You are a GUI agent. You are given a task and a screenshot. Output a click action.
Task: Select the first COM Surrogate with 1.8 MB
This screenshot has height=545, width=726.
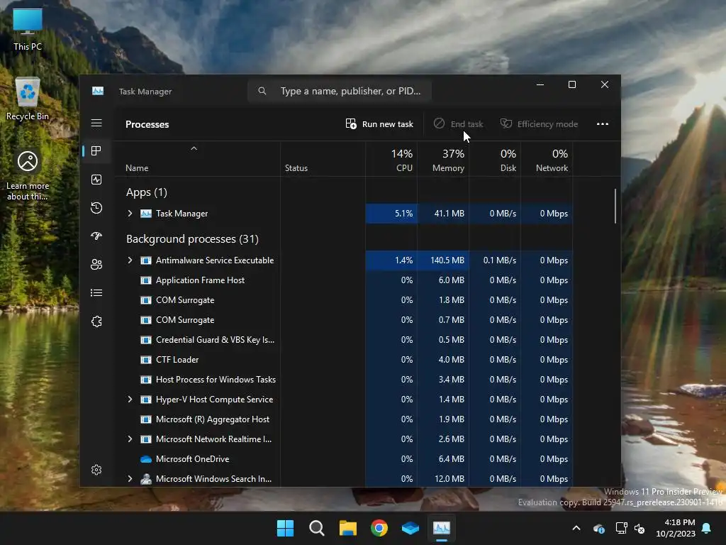[185, 300]
